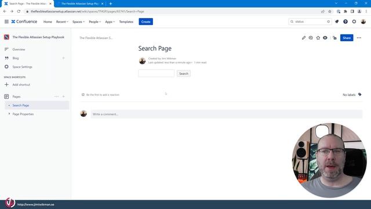
Task: Bookmark this page with star icon
Action: 330,12
